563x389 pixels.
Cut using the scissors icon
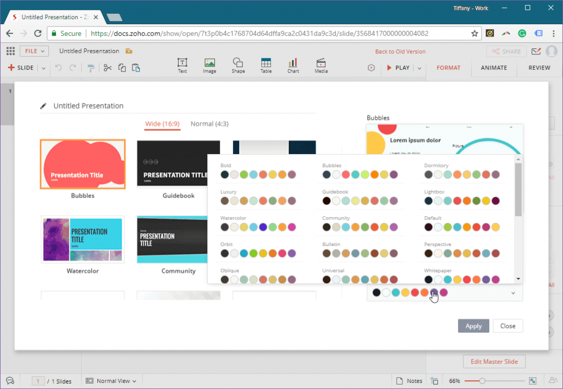click(108, 68)
